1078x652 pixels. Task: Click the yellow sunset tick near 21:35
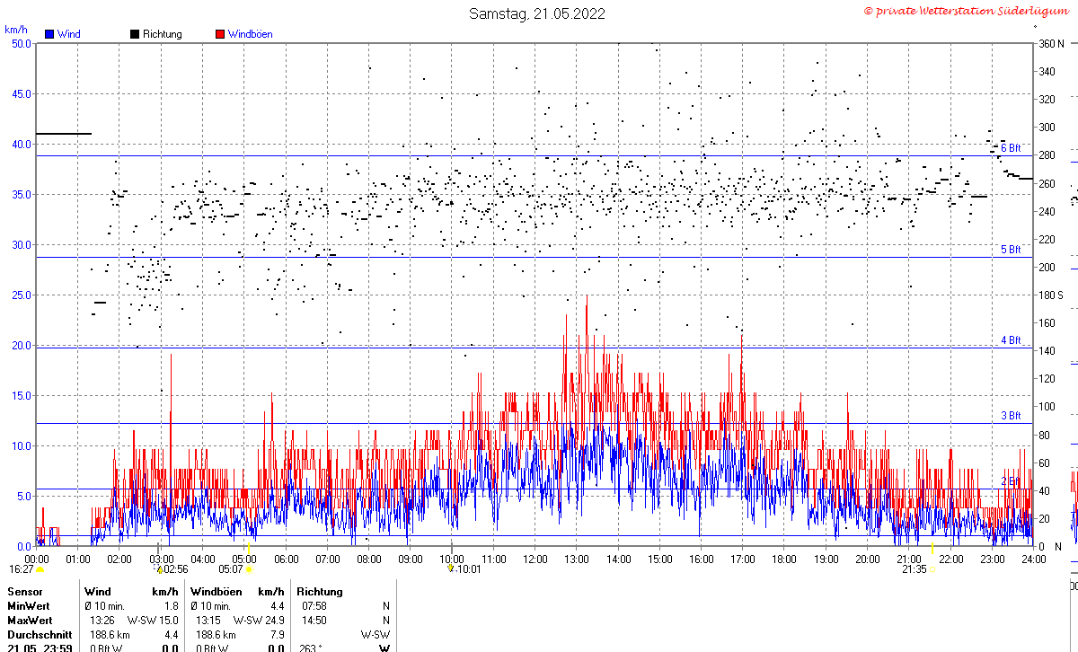coord(932,549)
